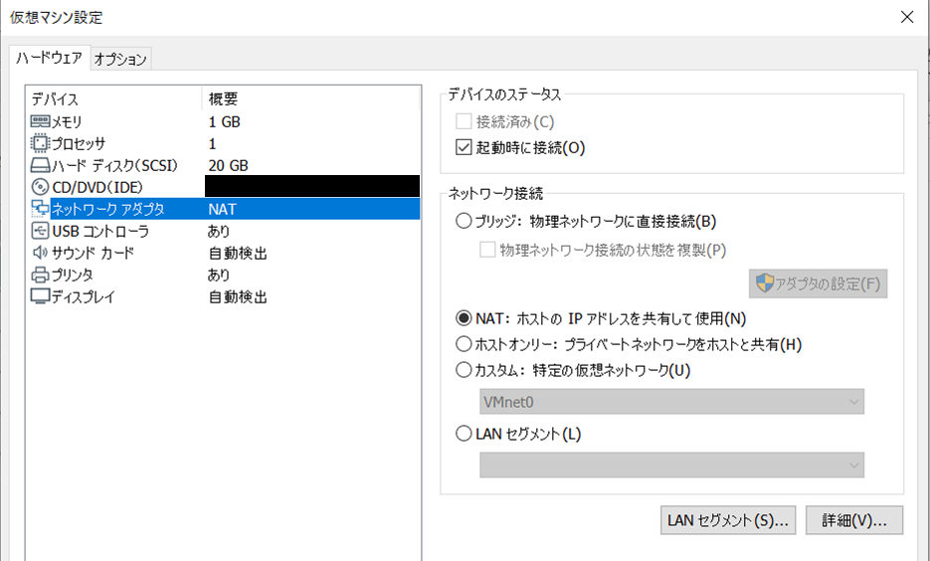Click the sound card speaker icon
This screenshot has width=930, height=561.
coord(40,253)
